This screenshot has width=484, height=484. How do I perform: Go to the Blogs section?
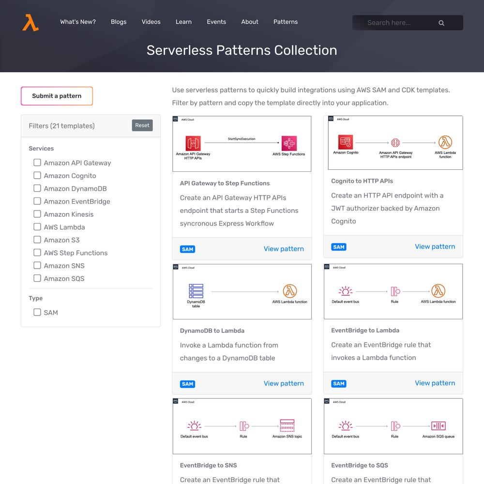[x=119, y=22]
